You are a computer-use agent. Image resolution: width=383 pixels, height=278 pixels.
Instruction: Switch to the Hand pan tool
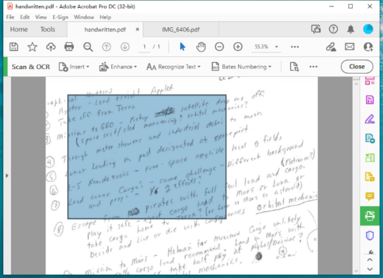click(x=201, y=47)
